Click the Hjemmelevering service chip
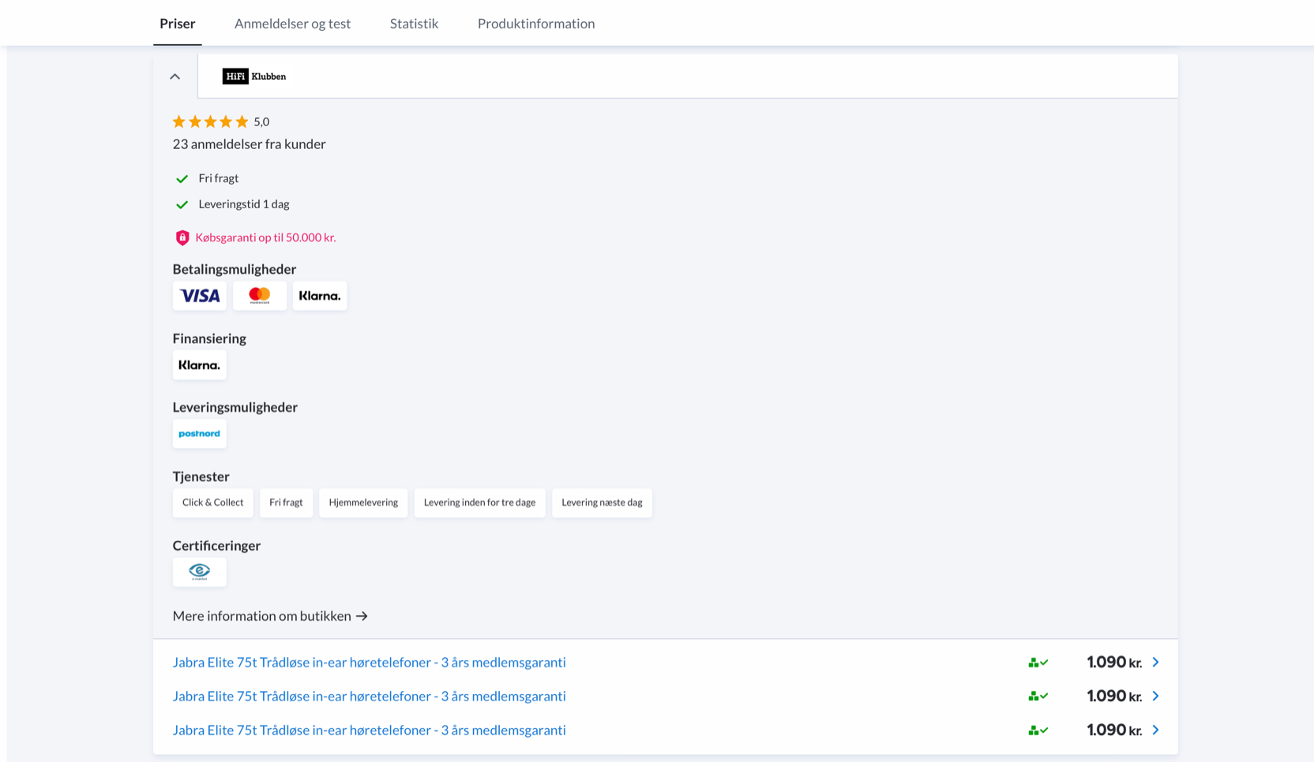Viewport: 1314px width, 762px height. pyautogui.click(x=363, y=502)
